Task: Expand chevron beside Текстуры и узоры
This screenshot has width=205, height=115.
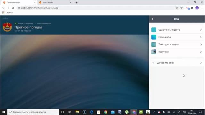Action: click(201, 44)
